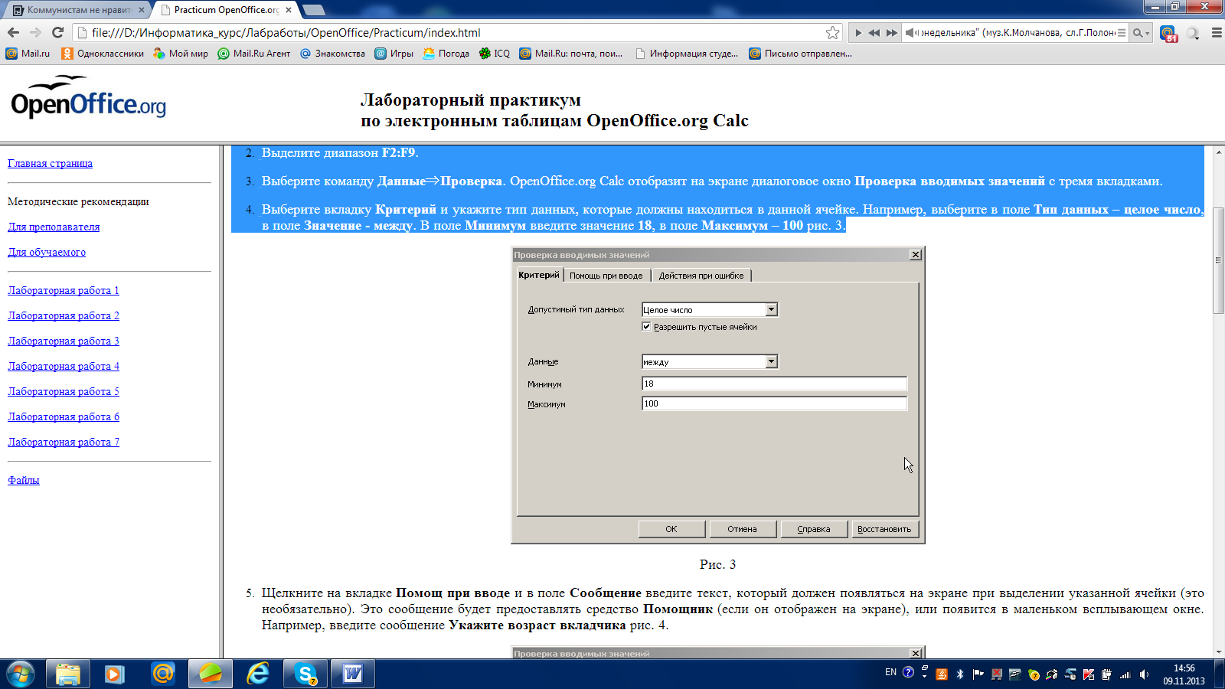Open Microsoft Word from the taskbar
The width and height of the screenshot is (1225, 689).
[353, 674]
